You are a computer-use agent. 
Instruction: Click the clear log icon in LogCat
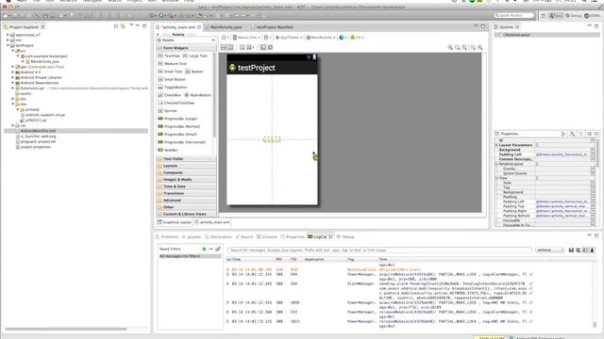(579, 250)
